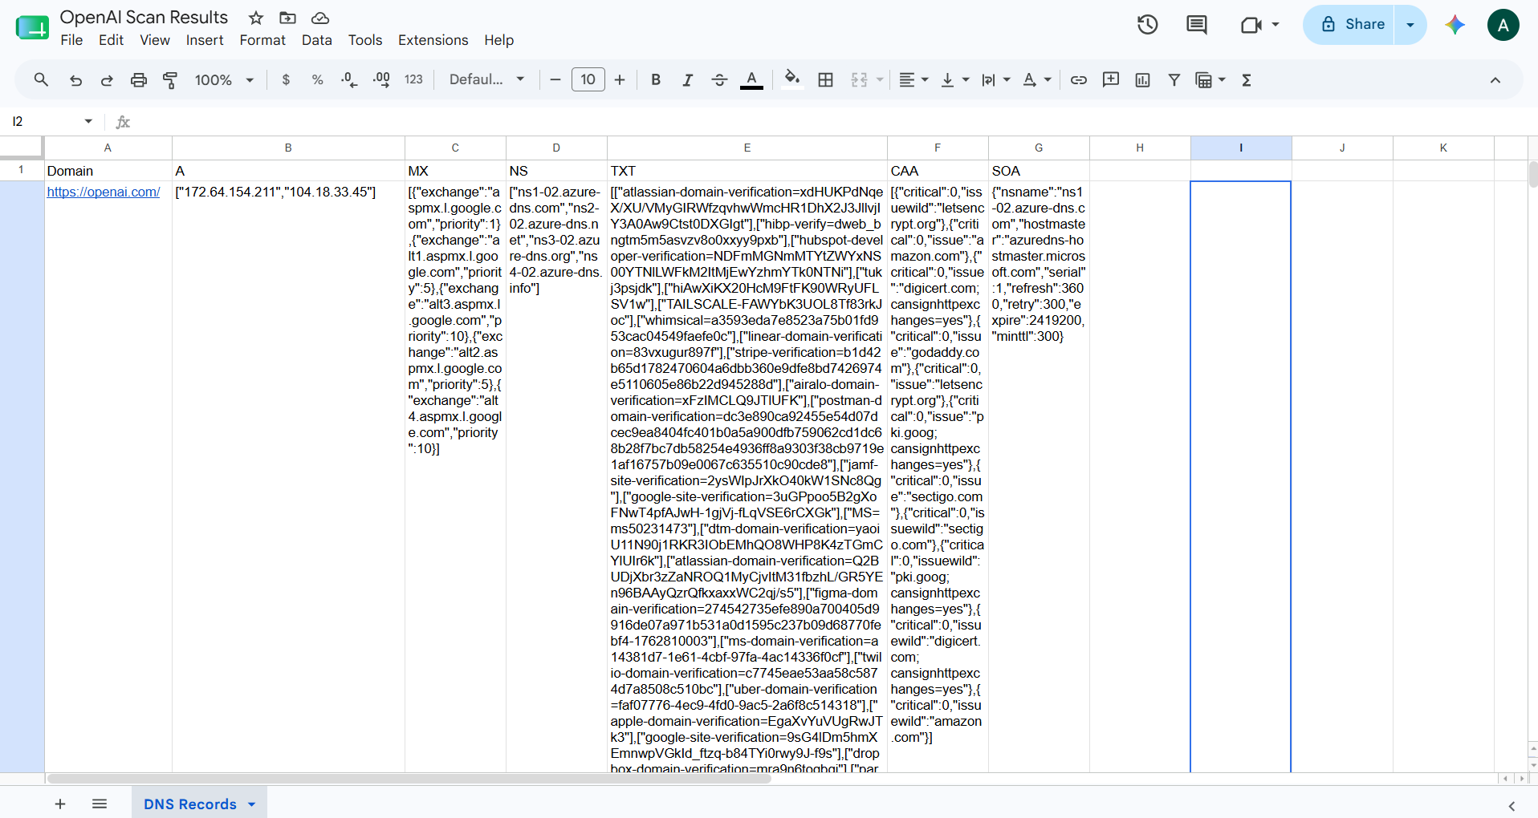
Task: Open the Extensions menu
Action: tap(433, 40)
